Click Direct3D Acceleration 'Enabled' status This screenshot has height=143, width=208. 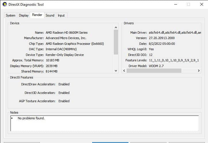[64, 93]
